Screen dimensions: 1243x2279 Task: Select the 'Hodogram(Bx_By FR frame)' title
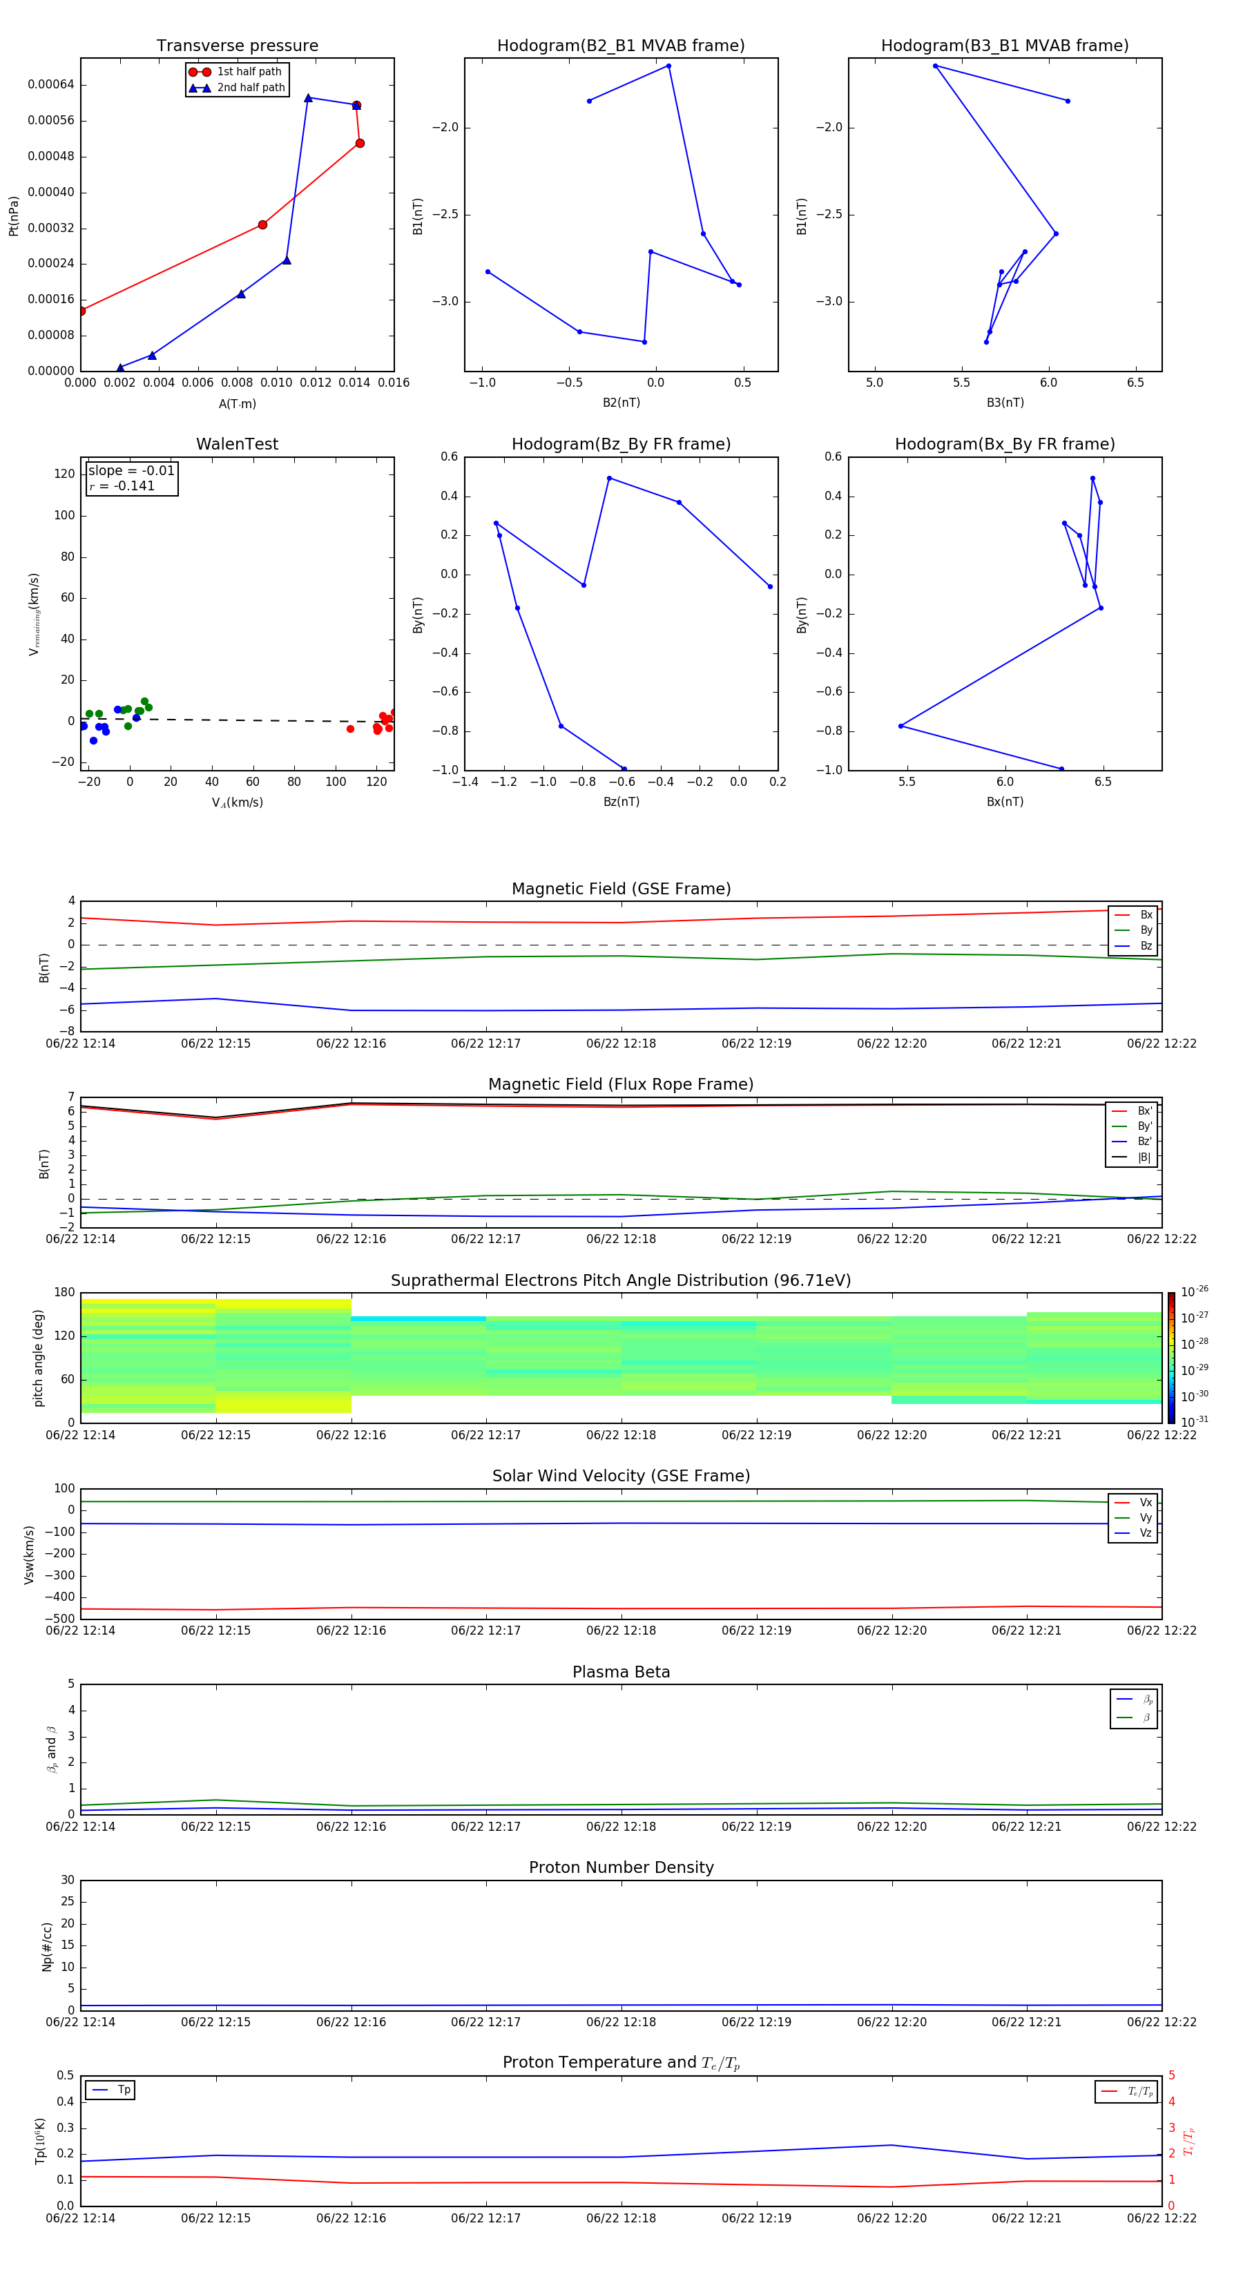[x=1005, y=444]
